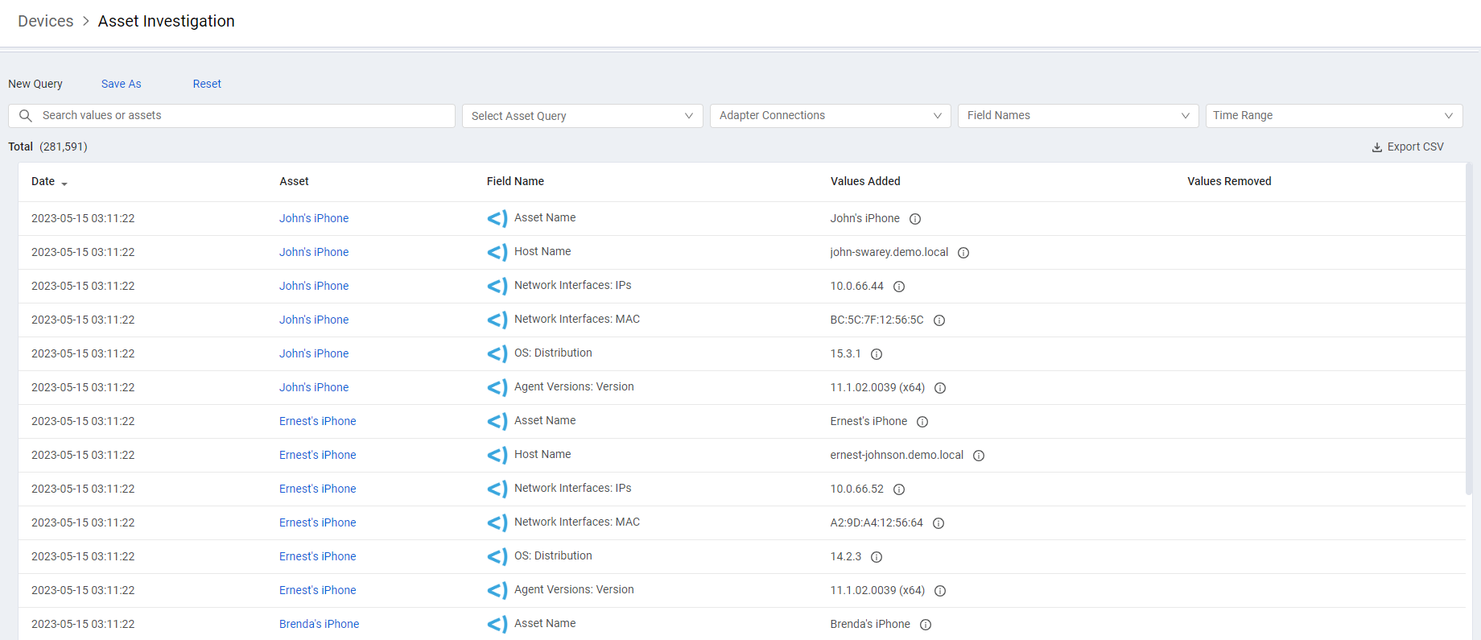The height and width of the screenshot is (640, 1481).
Task: Click the Reset link
Action: pos(207,84)
